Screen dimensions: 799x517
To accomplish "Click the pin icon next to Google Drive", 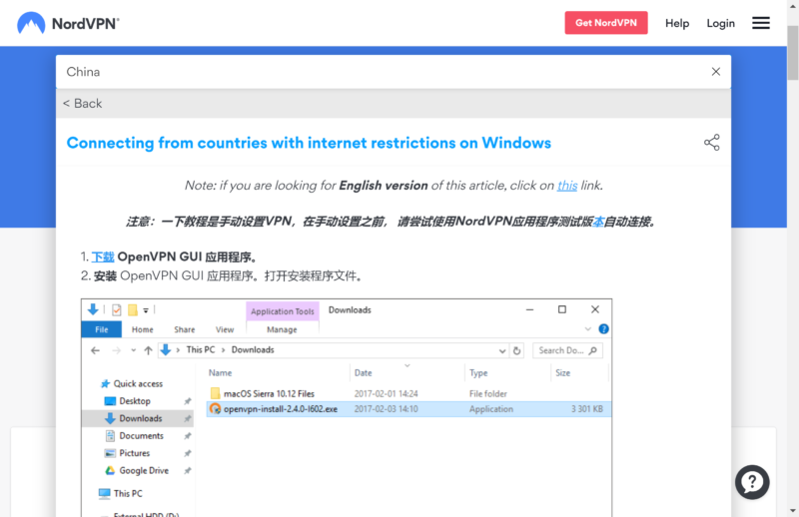I will click(x=188, y=471).
